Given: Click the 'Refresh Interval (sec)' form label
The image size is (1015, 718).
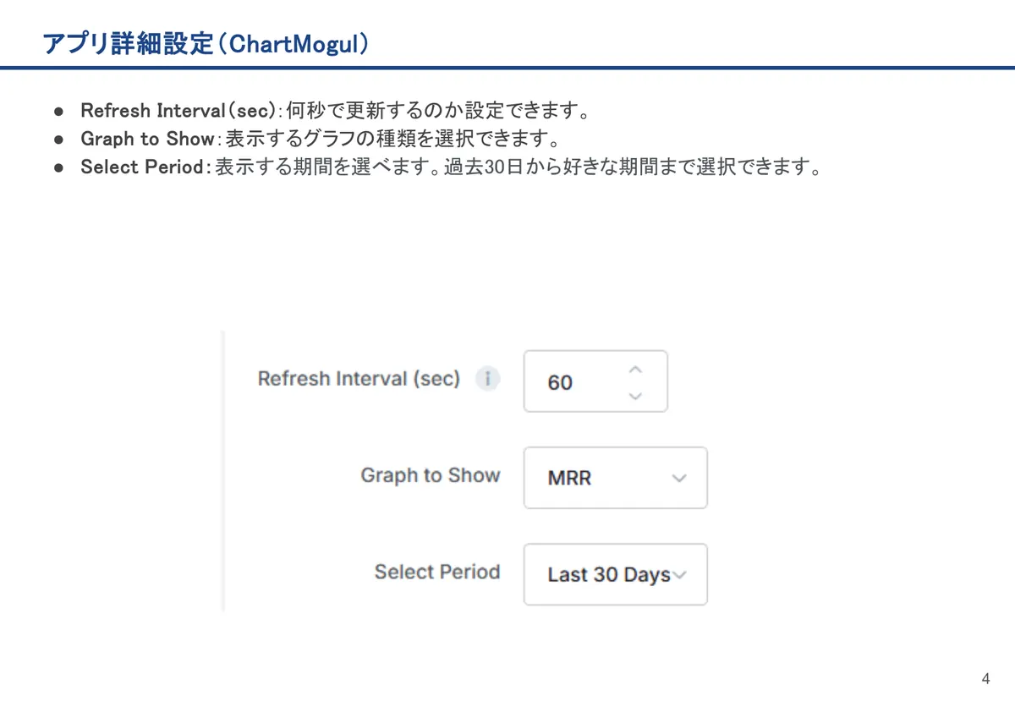Looking at the screenshot, I should tap(359, 379).
